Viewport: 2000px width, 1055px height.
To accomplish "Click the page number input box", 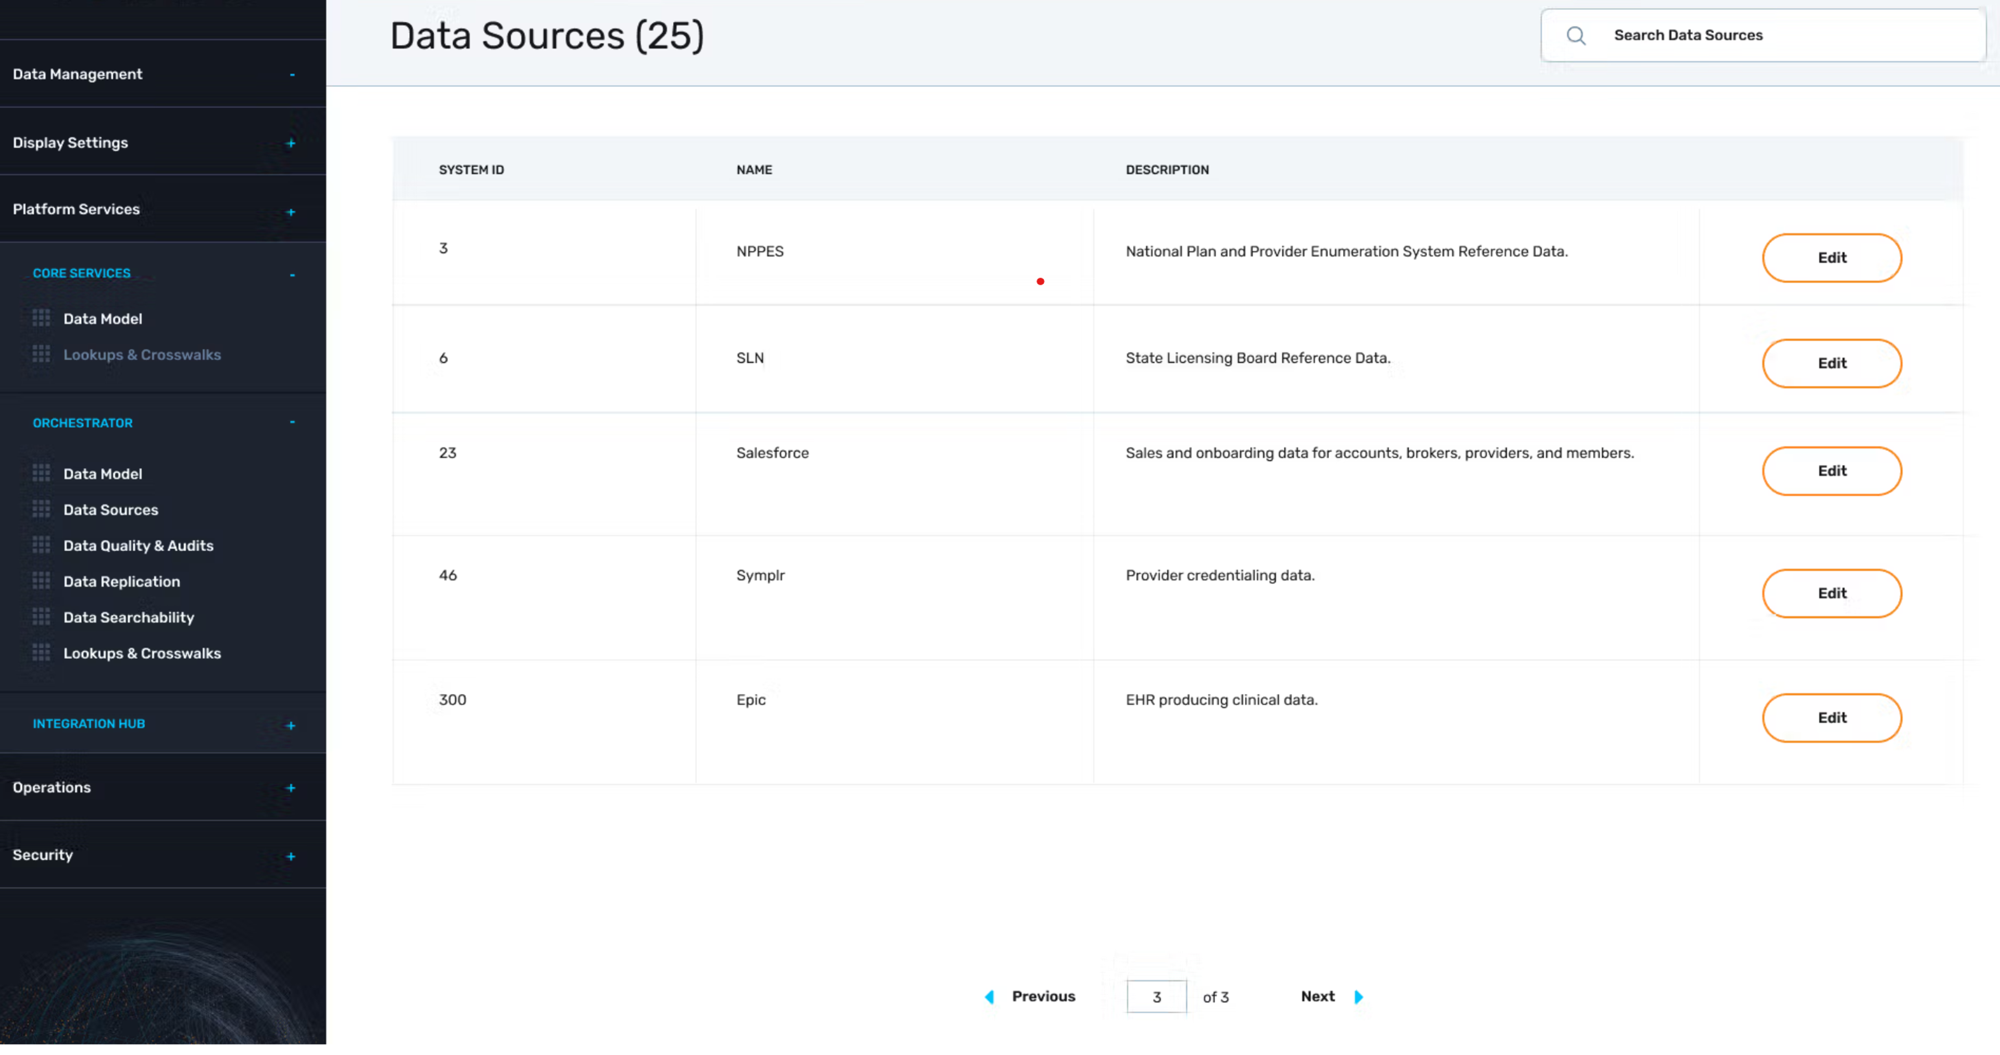I will pos(1156,997).
